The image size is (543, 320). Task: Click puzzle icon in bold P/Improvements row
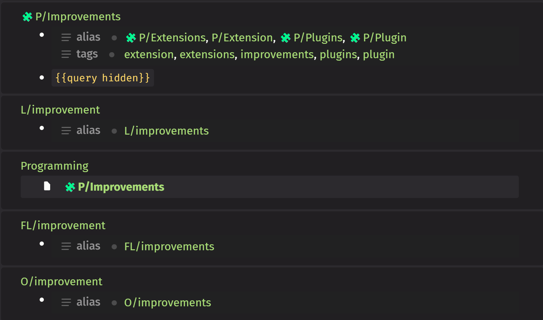point(70,187)
